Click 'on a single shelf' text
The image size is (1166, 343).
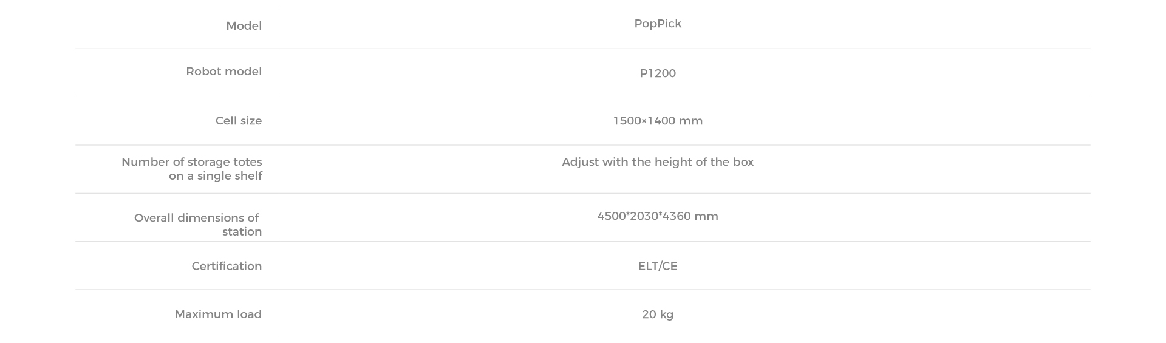point(216,176)
